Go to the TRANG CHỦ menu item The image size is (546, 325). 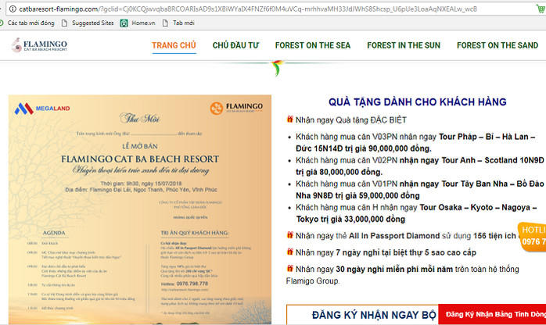coord(174,45)
